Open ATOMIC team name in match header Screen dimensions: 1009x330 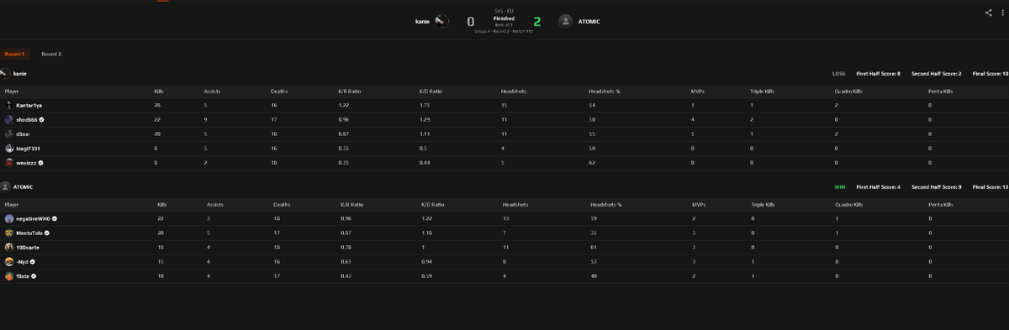589,21
